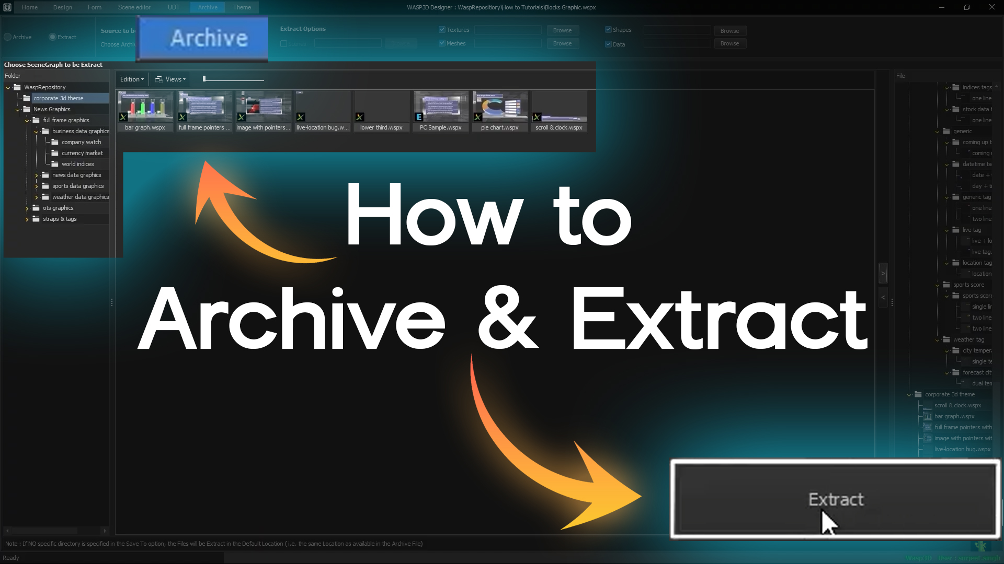Uncheck the Shapes checkbox
The height and width of the screenshot is (564, 1004).
pyautogui.click(x=608, y=30)
